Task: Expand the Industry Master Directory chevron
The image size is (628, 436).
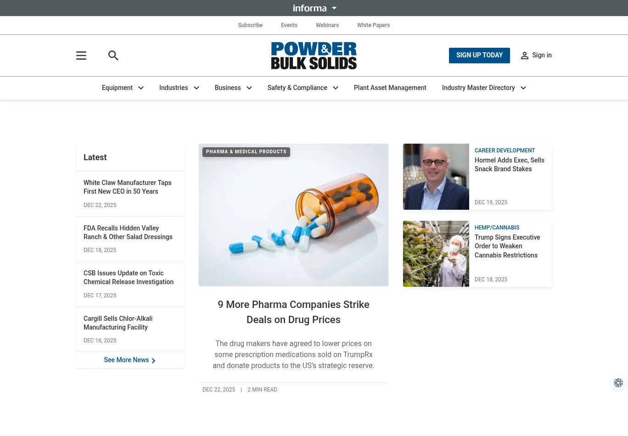Action: pos(523,88)
